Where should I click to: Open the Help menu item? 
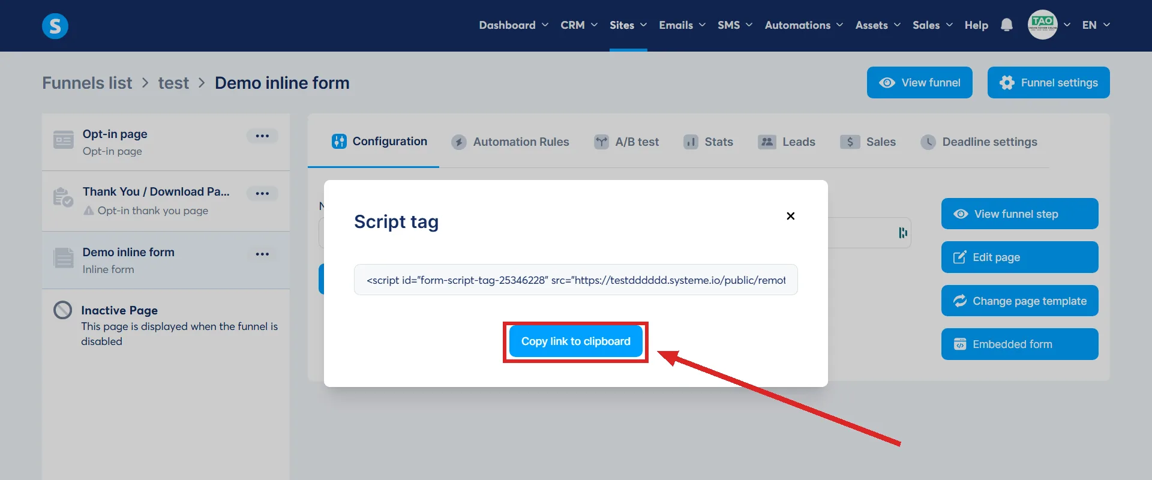point(976,25)
